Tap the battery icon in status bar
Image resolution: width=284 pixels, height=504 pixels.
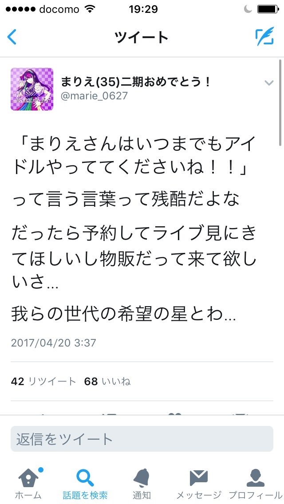tap(268, 9)
